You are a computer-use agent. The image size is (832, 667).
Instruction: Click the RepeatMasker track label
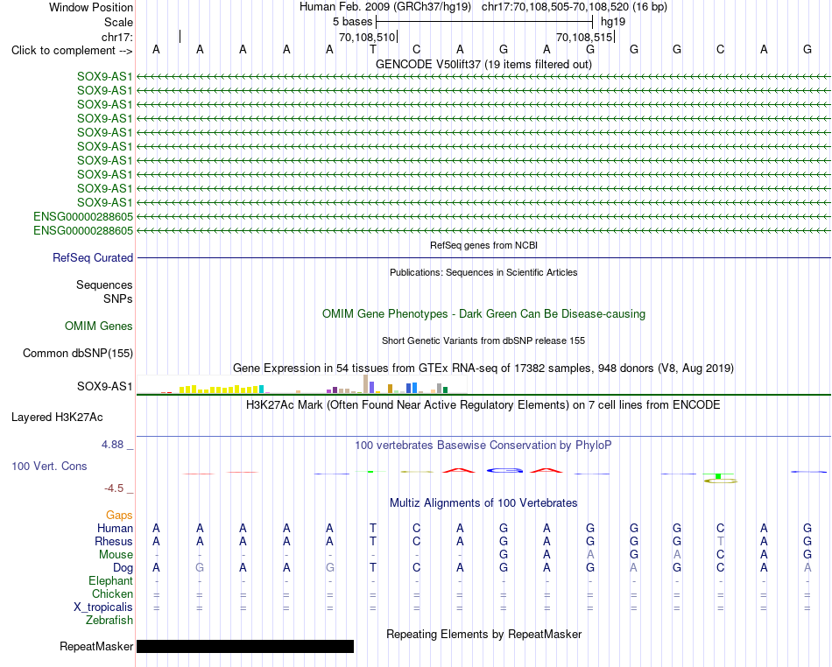coord(96,646)
